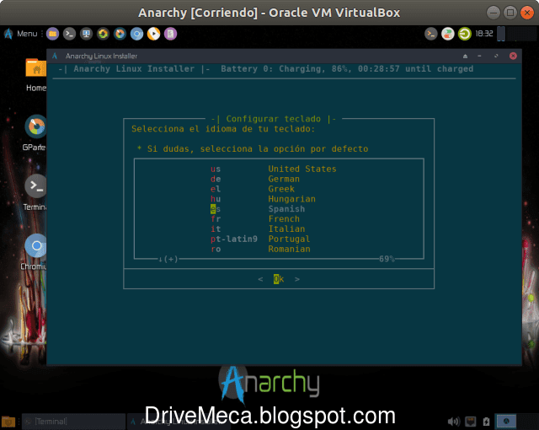Screen dimensions: 539x430
Task: Launch the GParted pie-chart icon in panel
Action: [120, 34]
